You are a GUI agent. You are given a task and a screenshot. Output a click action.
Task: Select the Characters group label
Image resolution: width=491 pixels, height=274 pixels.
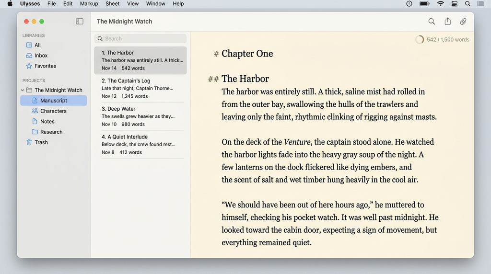point(53,111)
